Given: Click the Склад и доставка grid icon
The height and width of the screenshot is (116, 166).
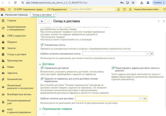Looking at the screenshot, I should (3, 54).
